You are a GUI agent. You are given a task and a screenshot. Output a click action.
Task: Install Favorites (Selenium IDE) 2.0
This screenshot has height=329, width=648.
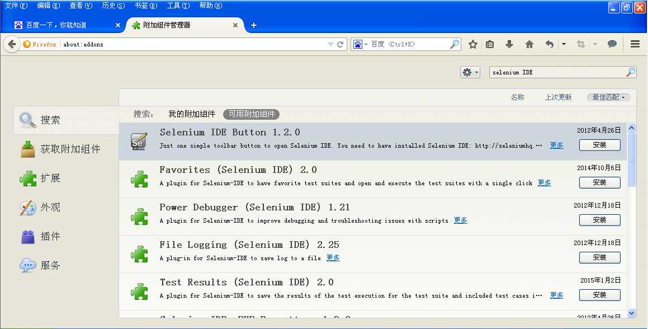coord(600,182)
